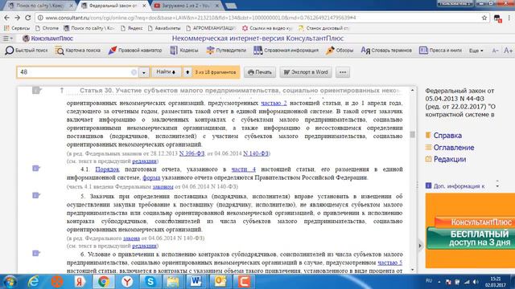The image size is (515, 289).
Task: Clear the search field with the x icon
Action: pos(134,72)
